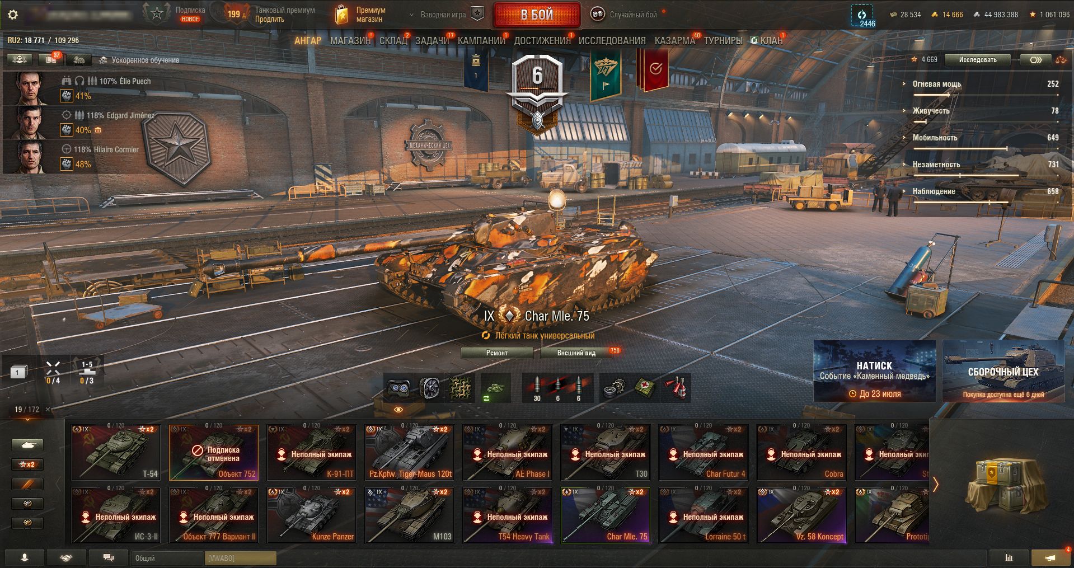Open the settings gear menu
Screen dimensions: 1074x568
[x=13, y=15]
